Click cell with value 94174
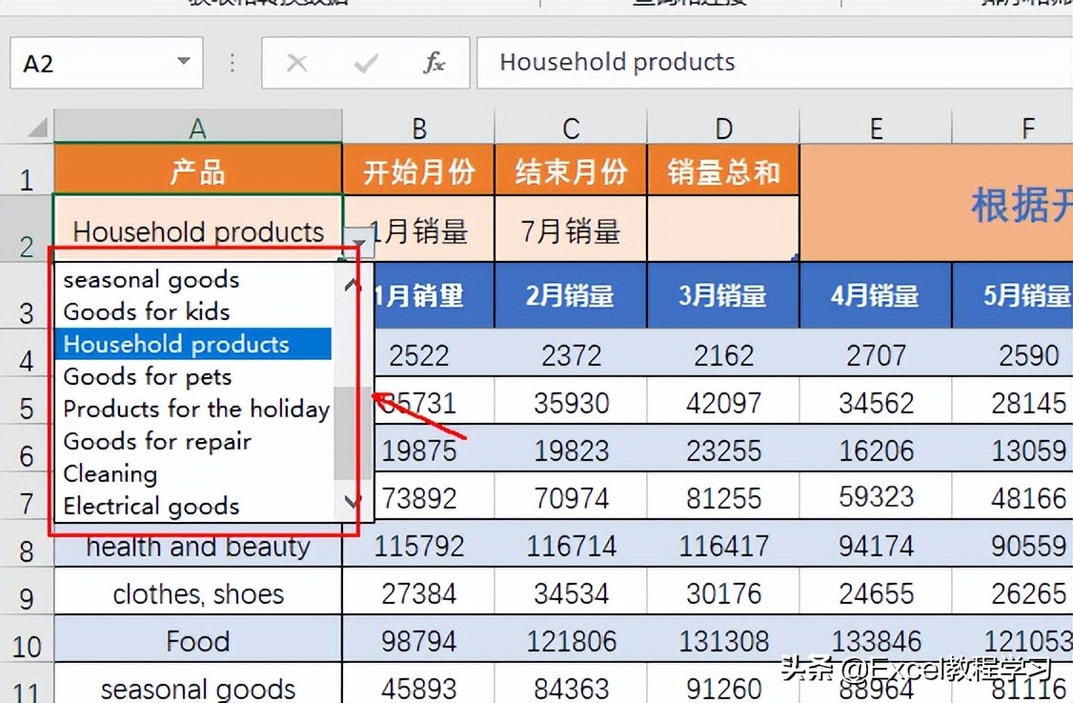Image resolution: width=1073 pixels, height=703 pixels. (x=876, y=544)
